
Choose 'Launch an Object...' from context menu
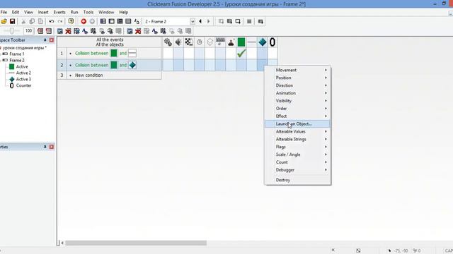(x=297, y=124)
